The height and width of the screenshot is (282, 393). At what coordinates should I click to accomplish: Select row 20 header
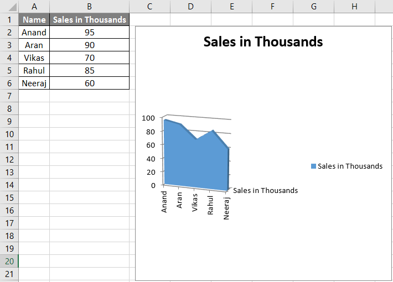pyautogui.click(x=9, y=261)
